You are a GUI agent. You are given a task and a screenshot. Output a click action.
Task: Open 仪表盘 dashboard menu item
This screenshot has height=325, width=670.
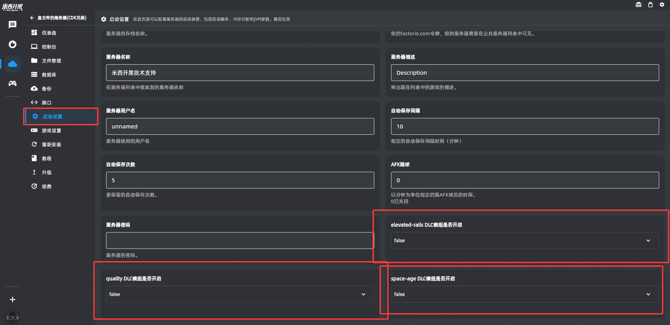click(x=49, y=33)
